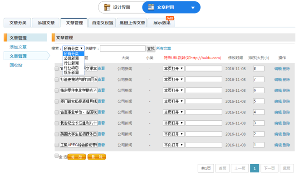Click the 排序(大到小) column header

pyautogui.click(x=259, y=58)
